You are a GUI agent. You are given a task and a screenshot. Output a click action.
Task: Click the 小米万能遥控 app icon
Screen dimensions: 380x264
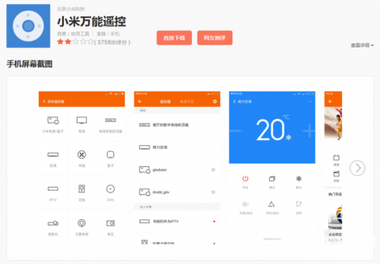pyautogui.click(x=28, y=26)
